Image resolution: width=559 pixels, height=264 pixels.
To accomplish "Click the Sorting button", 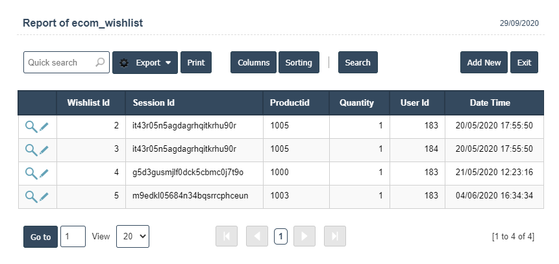I will pos(299,63).
